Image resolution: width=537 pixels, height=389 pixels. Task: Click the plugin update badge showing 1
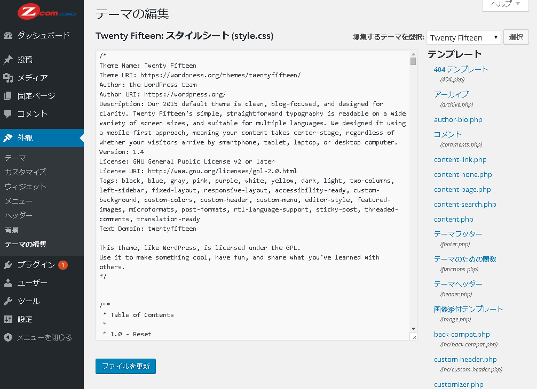pyautogui.click(x=63, y=265)
